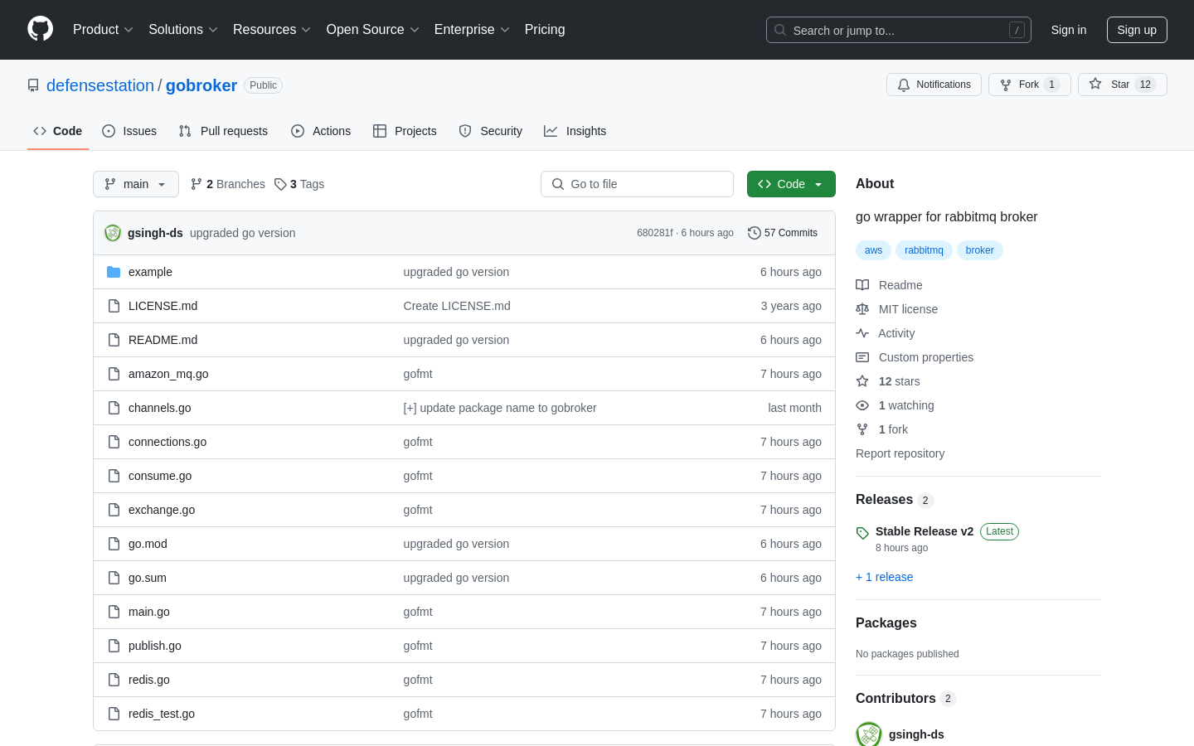The width and height of the screenshot is (1194, 746).
Task: Switch to the Security tab
Action: [x=491, y=131]
